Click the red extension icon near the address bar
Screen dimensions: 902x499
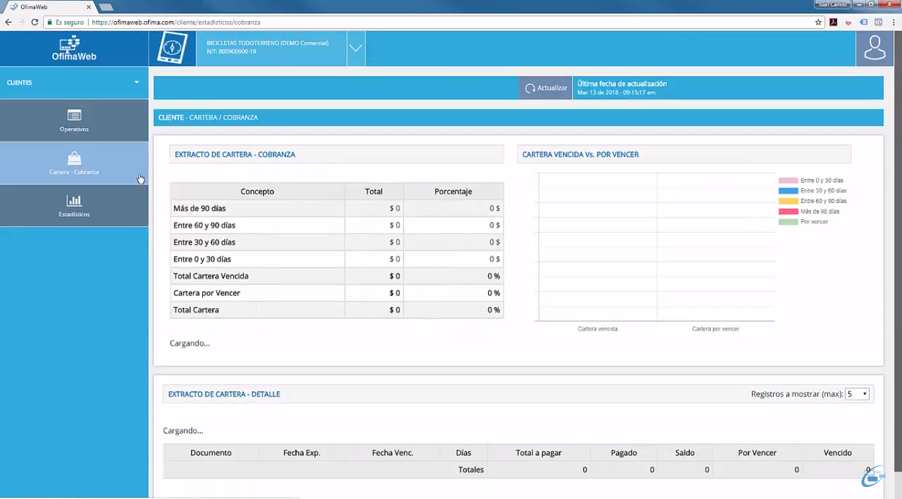point(833,21)
